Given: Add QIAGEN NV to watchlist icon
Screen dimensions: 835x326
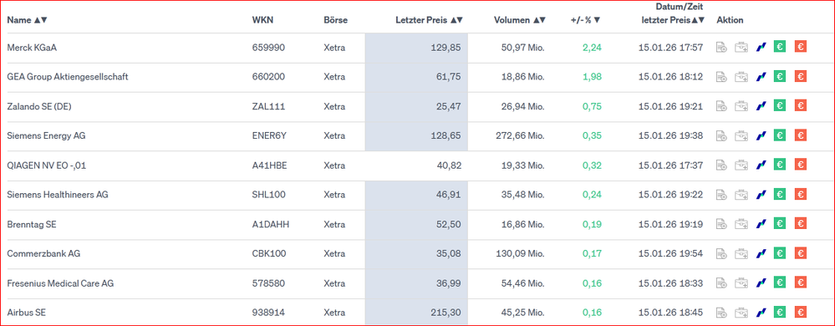Looking at the screenshot, I should coord(721,166).
